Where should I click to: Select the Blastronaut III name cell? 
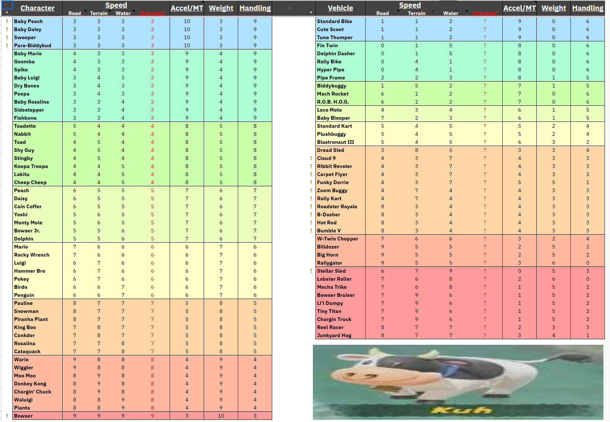coord(340,142)
